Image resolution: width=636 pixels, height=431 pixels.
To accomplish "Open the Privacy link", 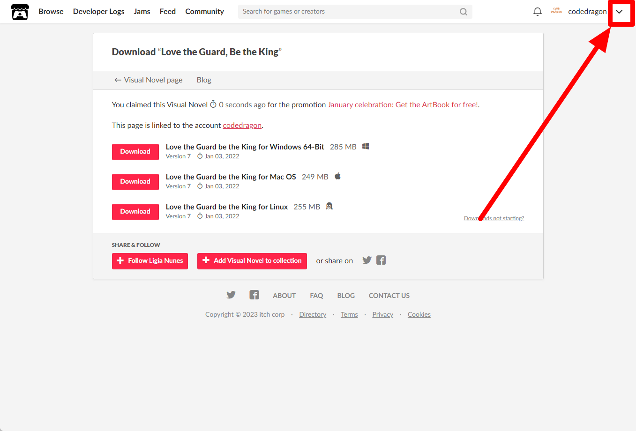I will click(x=383, y=314).
